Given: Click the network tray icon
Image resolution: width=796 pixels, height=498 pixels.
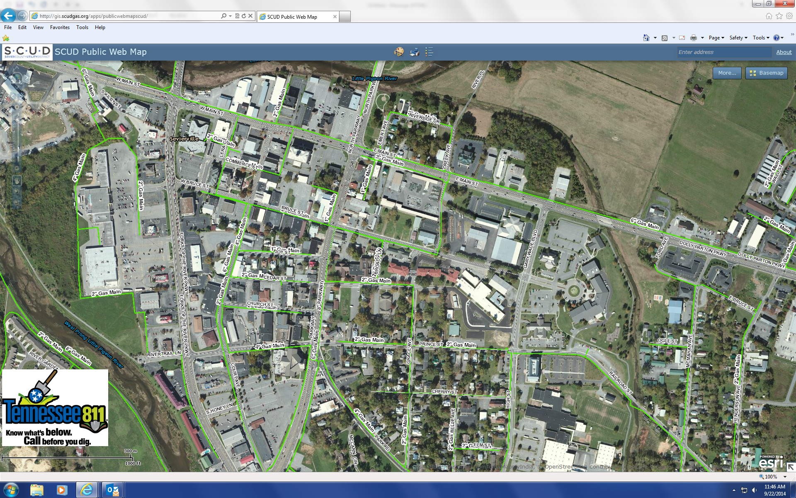Looking at the screenshot, I should (744, 491).
